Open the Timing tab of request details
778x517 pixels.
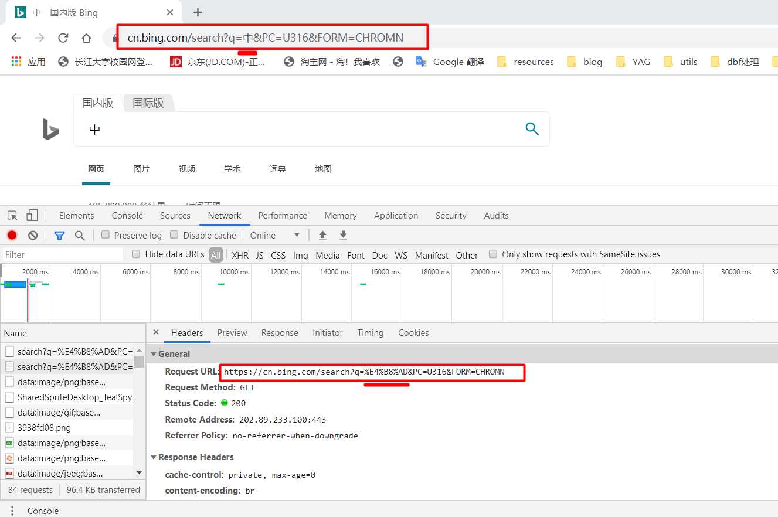click(x=371, y=332)
